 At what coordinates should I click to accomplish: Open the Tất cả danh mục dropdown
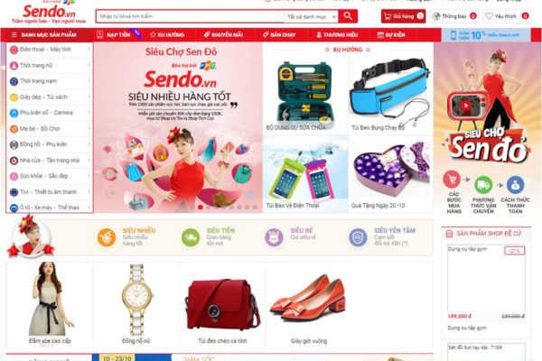tap(311, 16)
